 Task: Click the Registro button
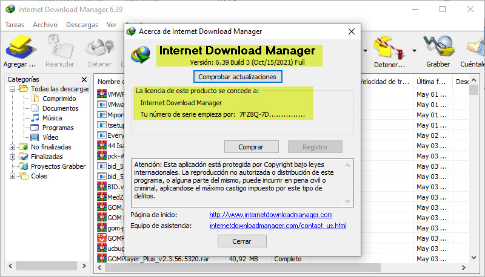click(x=315, y=147)
